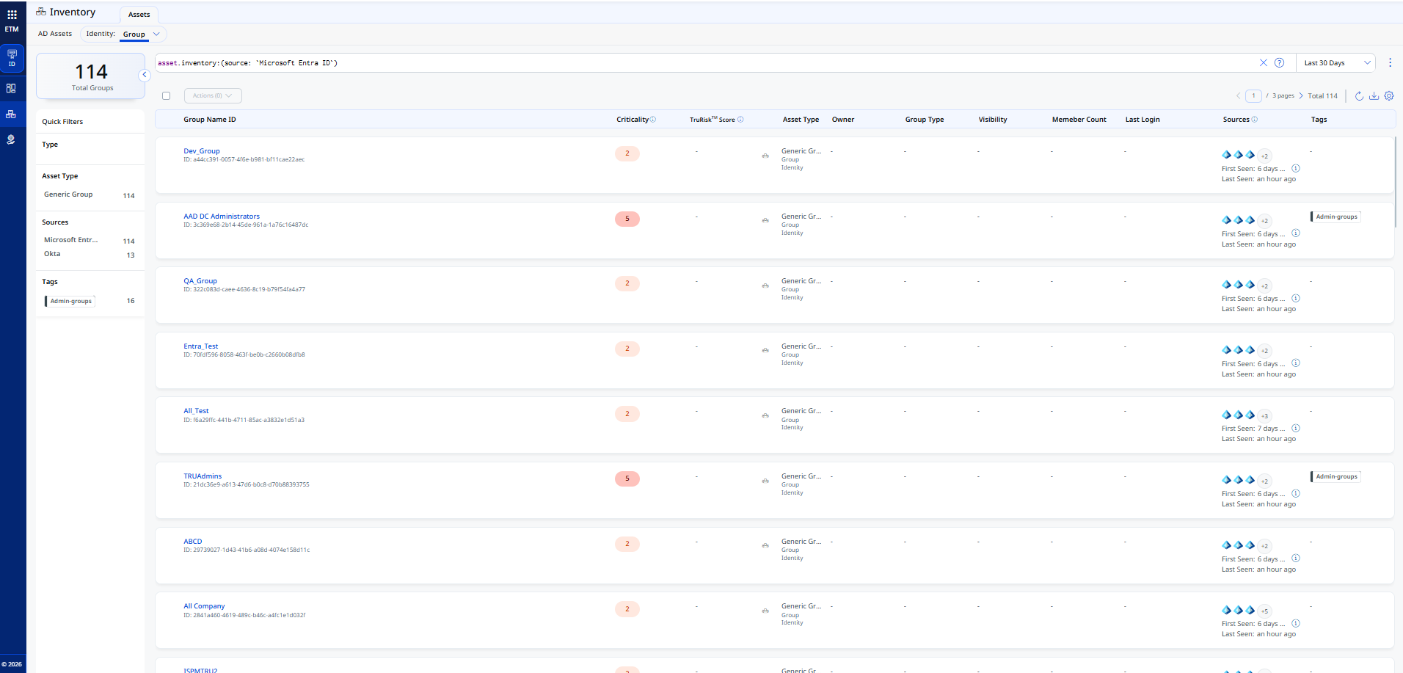Image resolution: width=1403 pixels, height=673 pixels.
Task: Click the Memeber Count column header
Action: [x=1079, y=120]
